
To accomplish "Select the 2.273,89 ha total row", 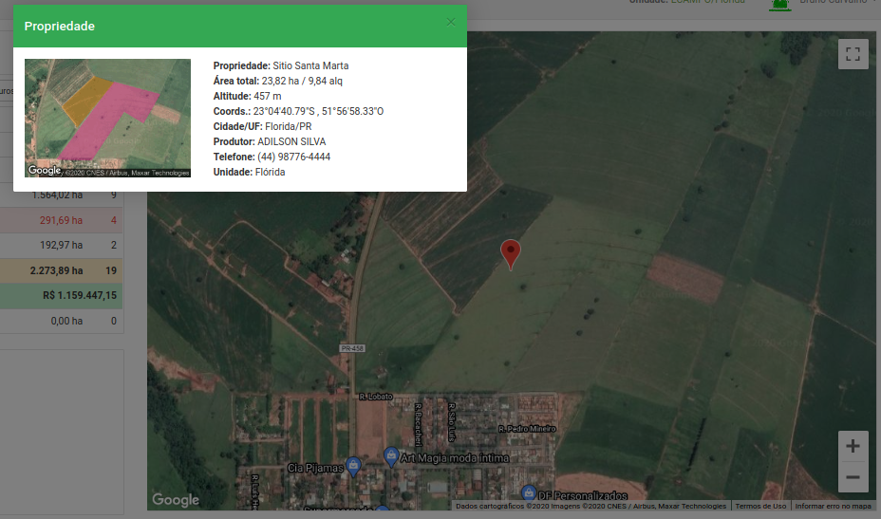I will click(62, 270).
